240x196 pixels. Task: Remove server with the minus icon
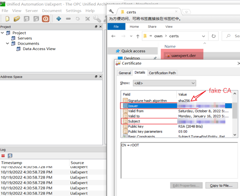tap(68, 19)
